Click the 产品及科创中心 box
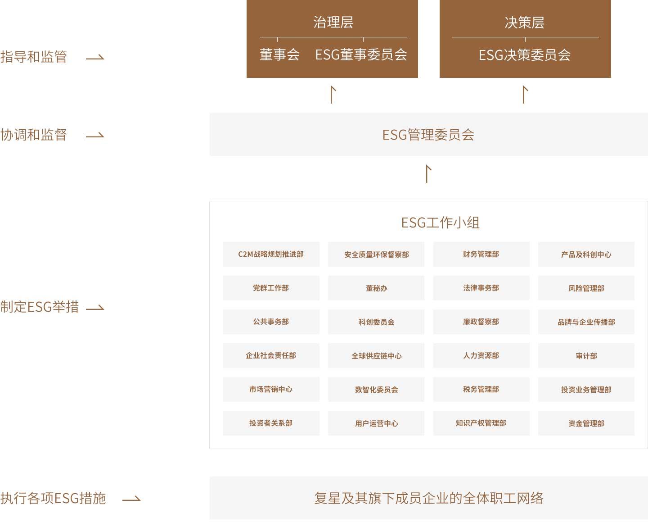Screen dimensions: 648x527 [586, 254]
